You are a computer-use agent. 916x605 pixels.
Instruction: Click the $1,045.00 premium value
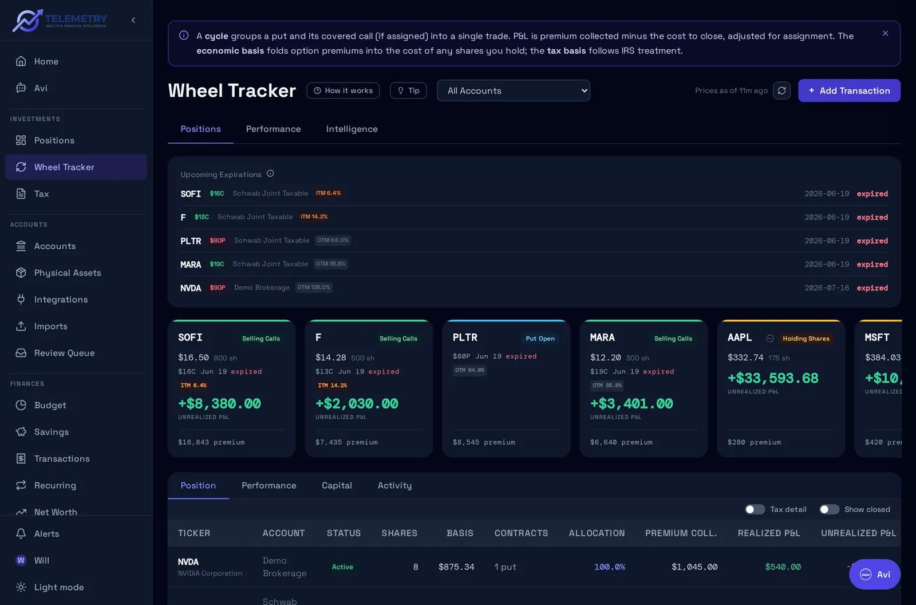click(x=694, y=567)
